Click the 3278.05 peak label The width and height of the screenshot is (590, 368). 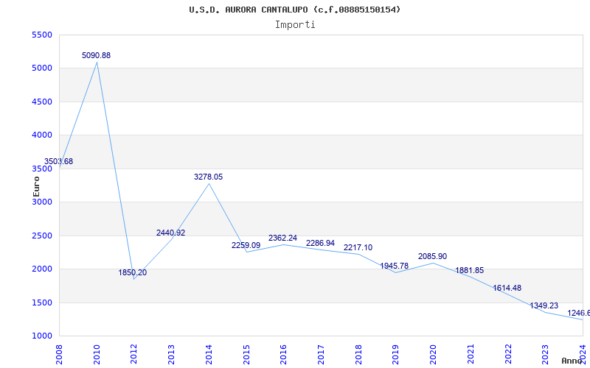tap(209, 177)
